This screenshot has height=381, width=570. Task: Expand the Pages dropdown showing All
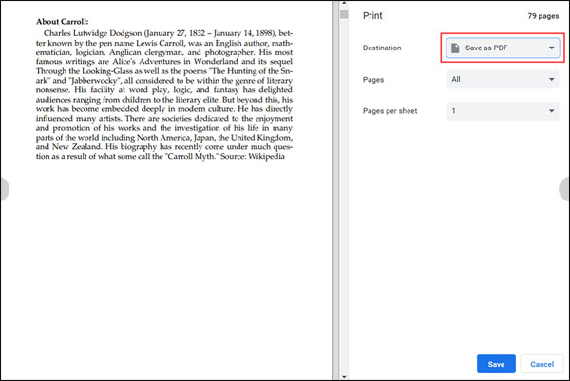pyautogui.click(x=503, y=80)
